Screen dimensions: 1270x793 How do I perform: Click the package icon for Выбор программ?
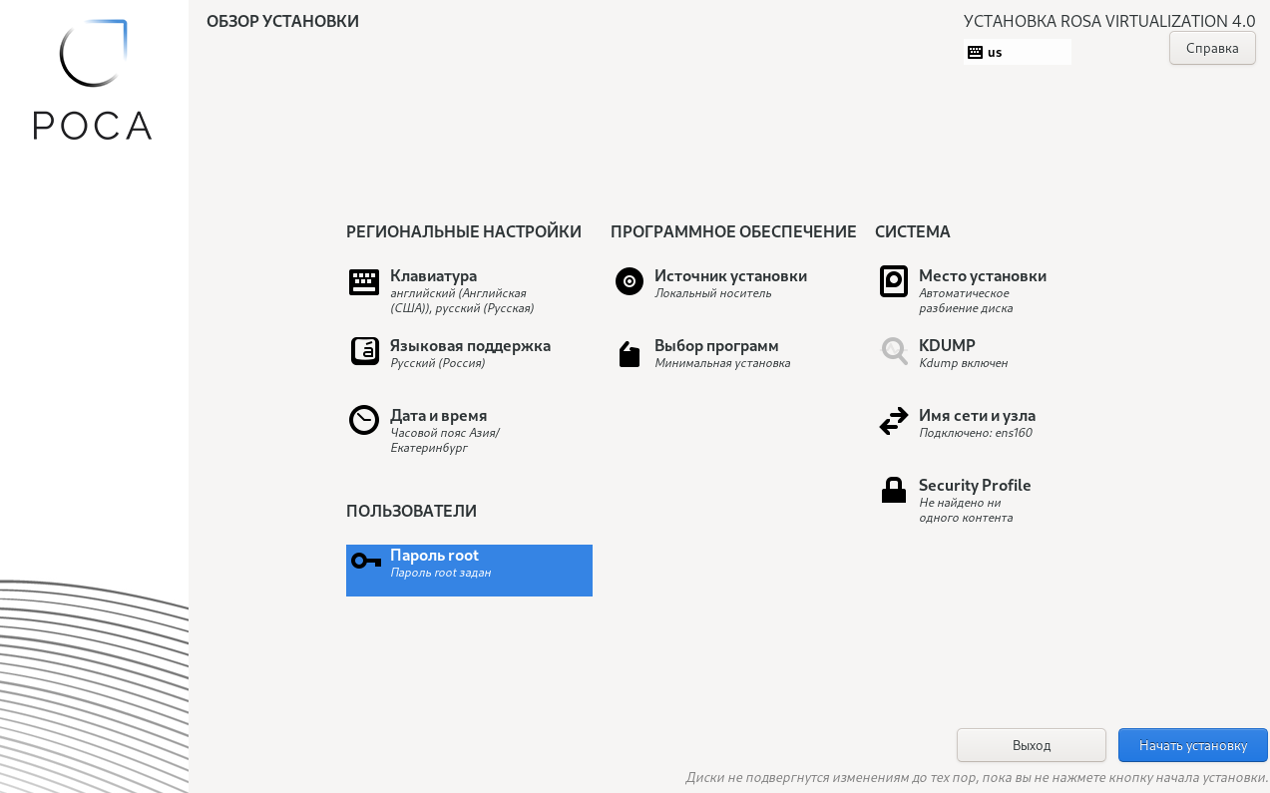click(630, 354)
